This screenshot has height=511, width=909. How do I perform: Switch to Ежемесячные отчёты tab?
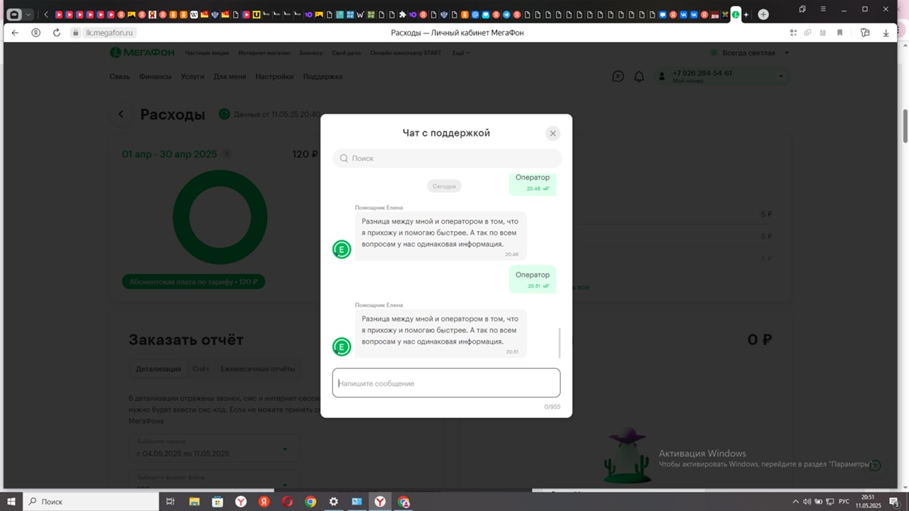coord(258,369)
